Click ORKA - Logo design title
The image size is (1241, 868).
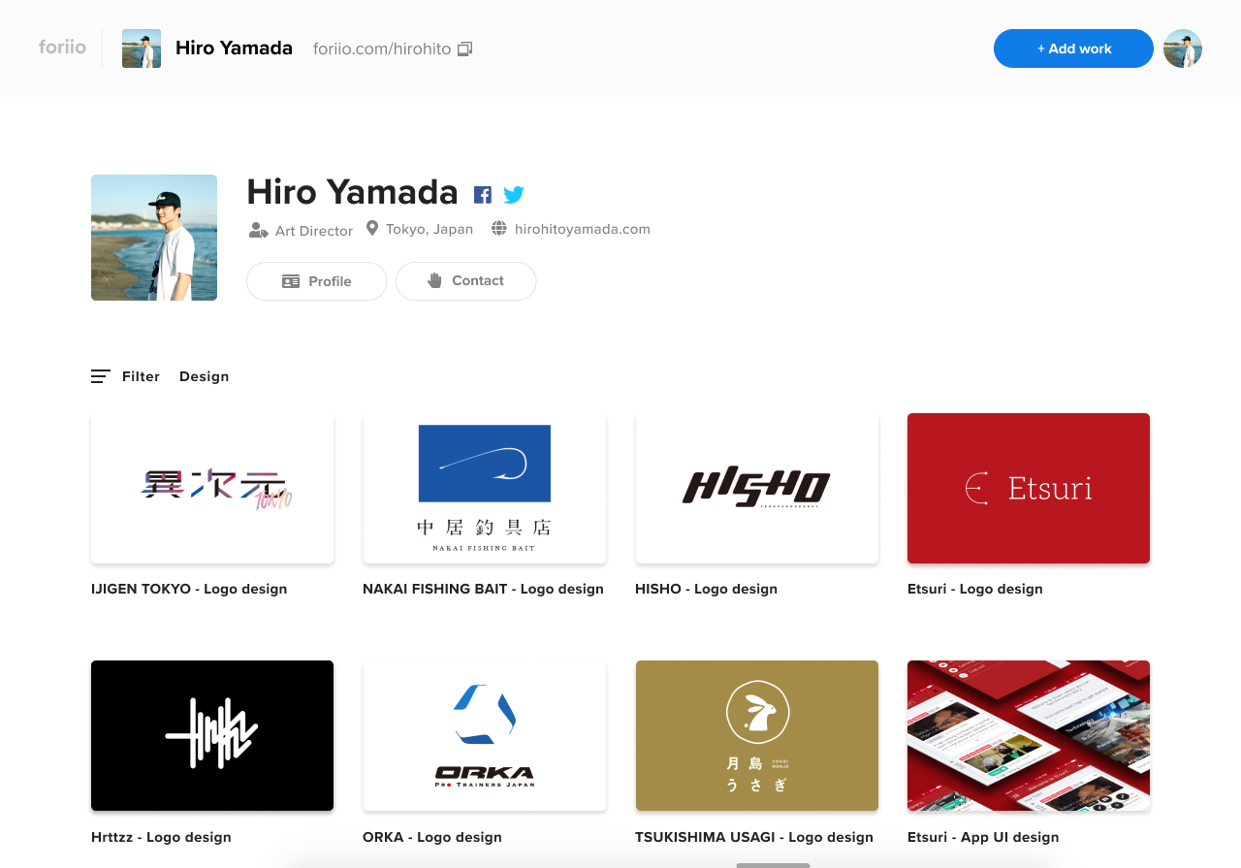click(x=432, y=837)
